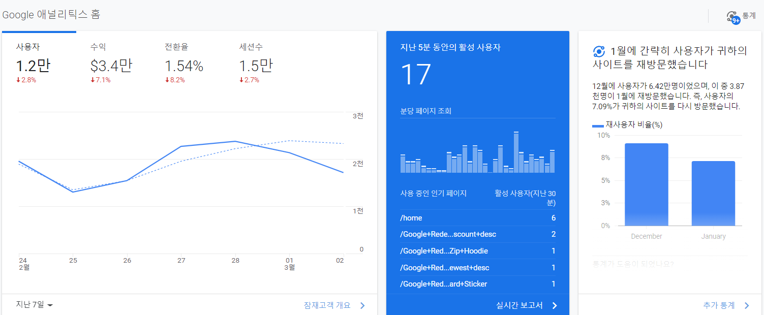Image resolution: width=764 pixels, height=315 pixels.
Task: Click the 1.5만 sessions value
Action: (x=256, y=66)
